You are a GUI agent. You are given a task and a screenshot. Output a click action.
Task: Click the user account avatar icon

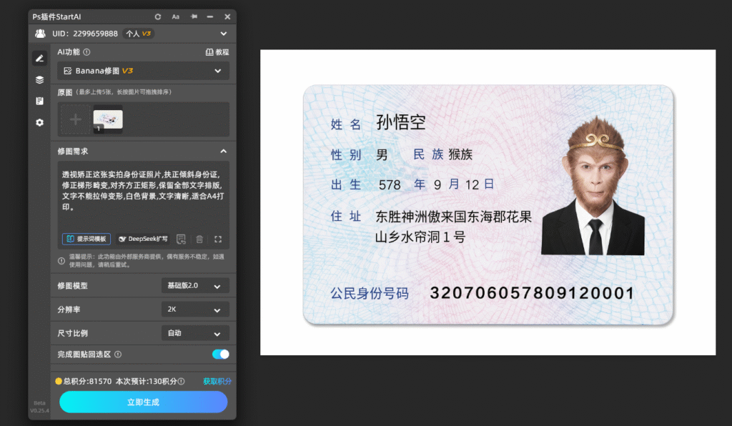40,34
